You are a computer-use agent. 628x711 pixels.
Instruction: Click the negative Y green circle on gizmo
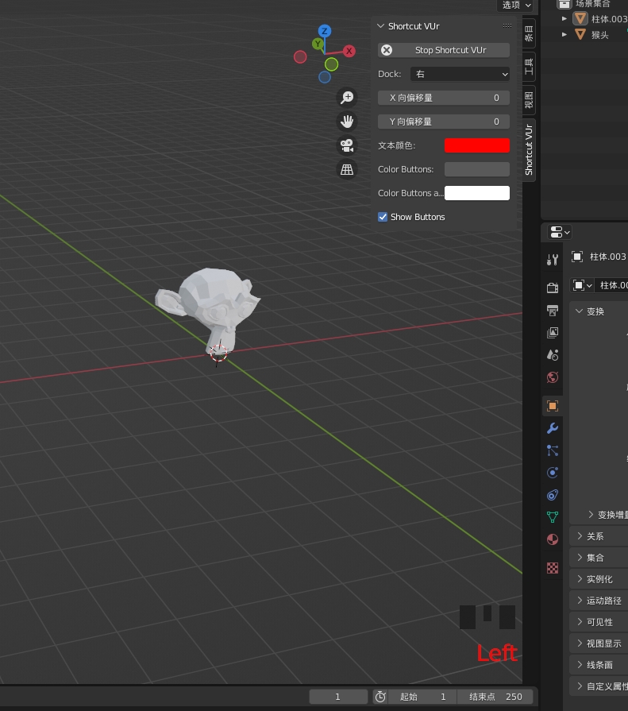(x=331, y=64)
